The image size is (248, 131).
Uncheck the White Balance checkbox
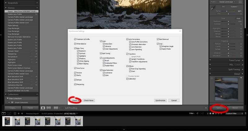pos(75,44)
